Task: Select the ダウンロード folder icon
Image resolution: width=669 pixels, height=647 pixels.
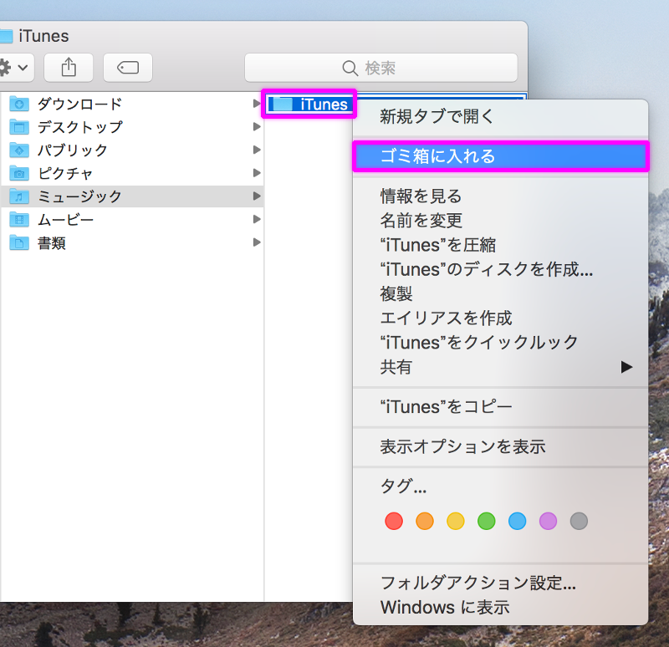Action: [19, 104]
